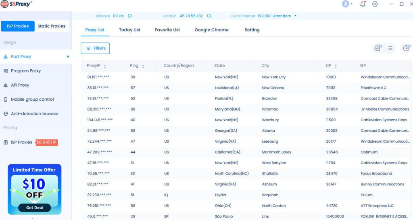Viewport: 413px width, 220px height.
Task: Open the notifications bell
Action: point(363,4)
